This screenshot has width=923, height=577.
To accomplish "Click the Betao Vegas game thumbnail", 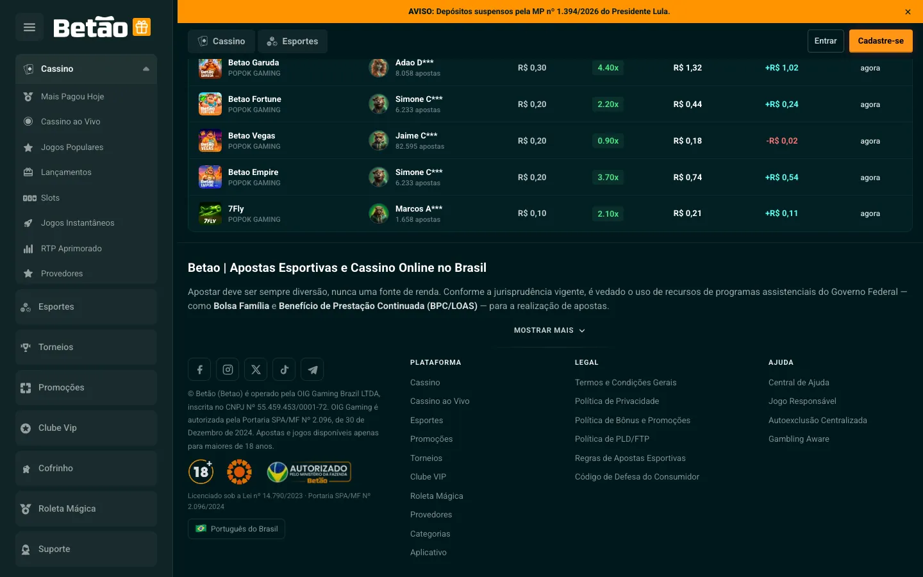I will (210, 140).
